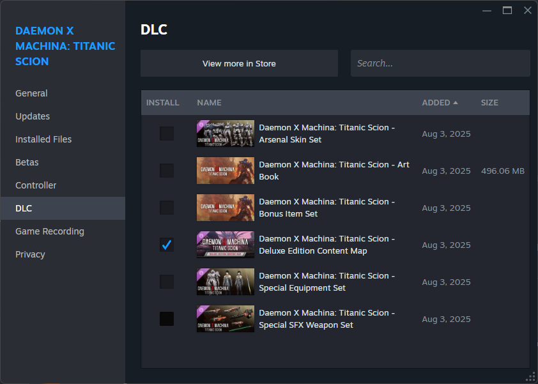
Task: Click the Special Equipment Set thumbnail
Action: tap(226, 282)
